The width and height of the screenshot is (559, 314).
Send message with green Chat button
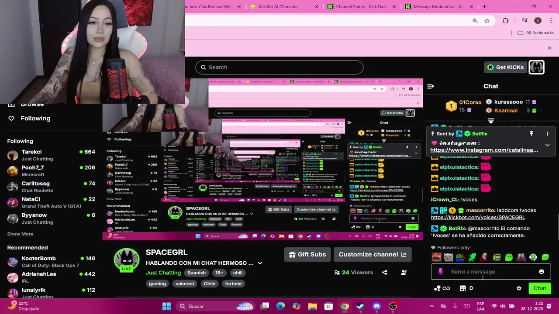540,288
